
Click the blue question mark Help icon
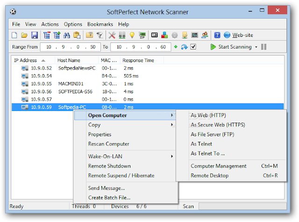[217, 35]
